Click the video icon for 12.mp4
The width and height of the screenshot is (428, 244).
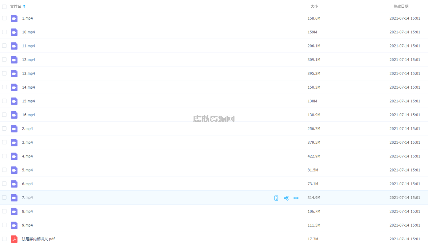tap(14, 60)
